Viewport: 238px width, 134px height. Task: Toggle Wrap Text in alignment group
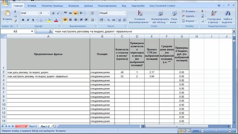click(92, 13)
